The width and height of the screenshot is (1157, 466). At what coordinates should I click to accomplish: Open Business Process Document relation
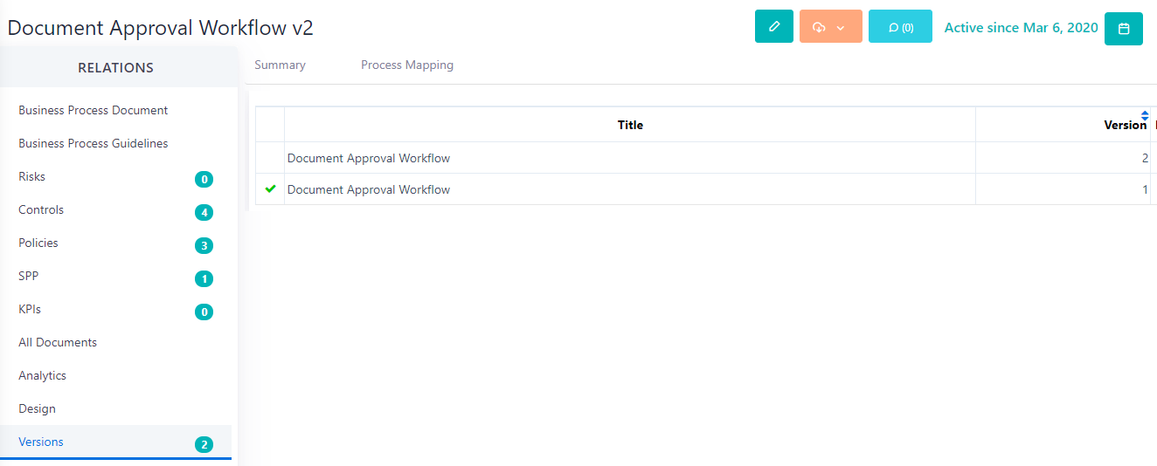[x=94, y=110]
